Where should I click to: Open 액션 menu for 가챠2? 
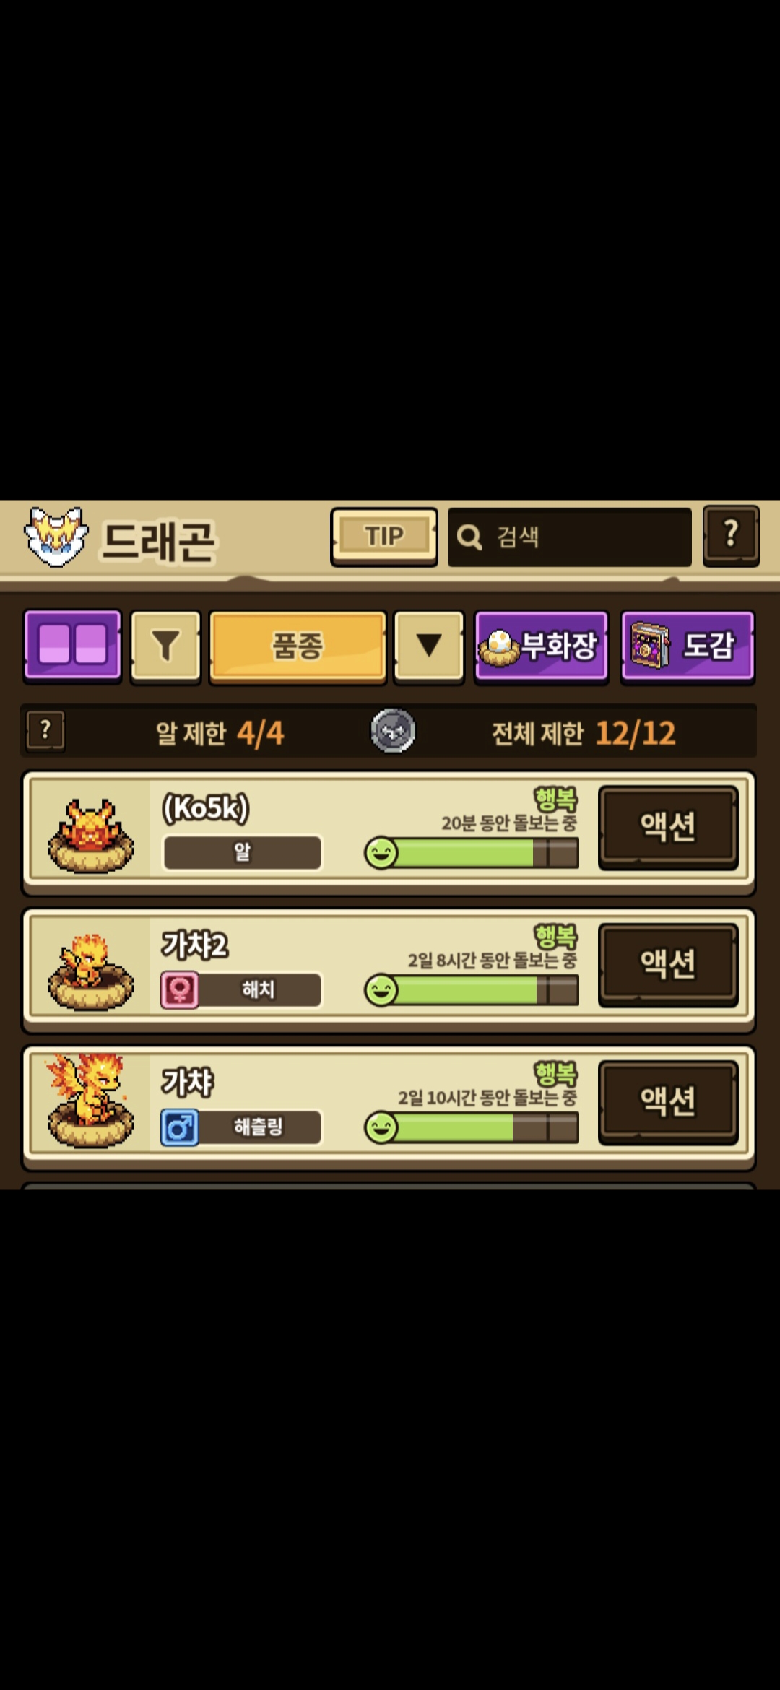[x=668, y=963]
